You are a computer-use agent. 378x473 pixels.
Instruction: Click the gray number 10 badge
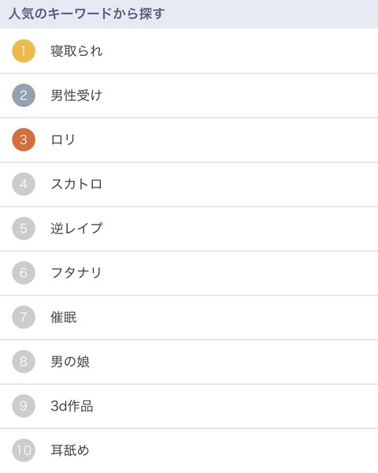24,450
